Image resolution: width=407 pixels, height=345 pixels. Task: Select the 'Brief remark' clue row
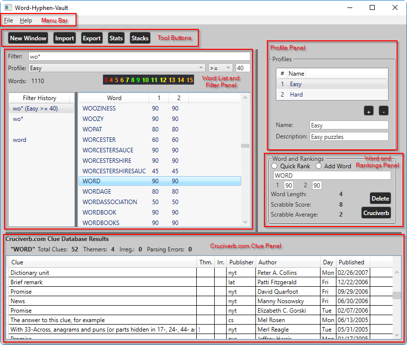pyautogui.click(x=201, y=282)
